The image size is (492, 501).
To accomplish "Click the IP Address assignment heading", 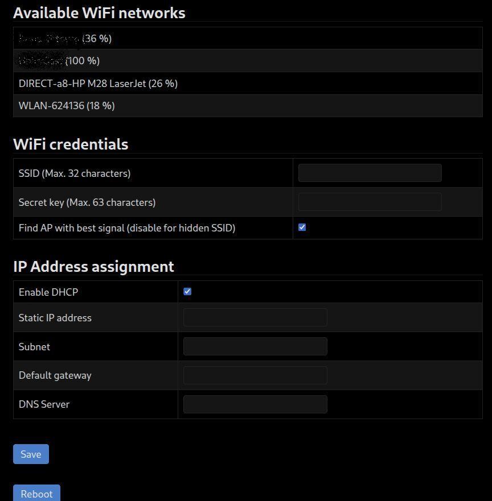I will pyautogui.click(x=93, y=266).
